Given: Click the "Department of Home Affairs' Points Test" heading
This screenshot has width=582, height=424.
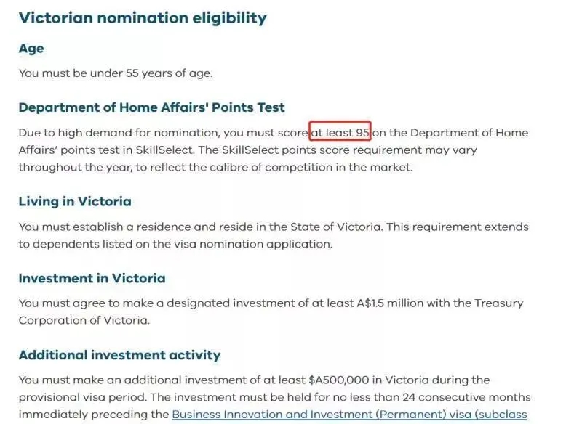Looking at the screenshot, I should [151, 107].
